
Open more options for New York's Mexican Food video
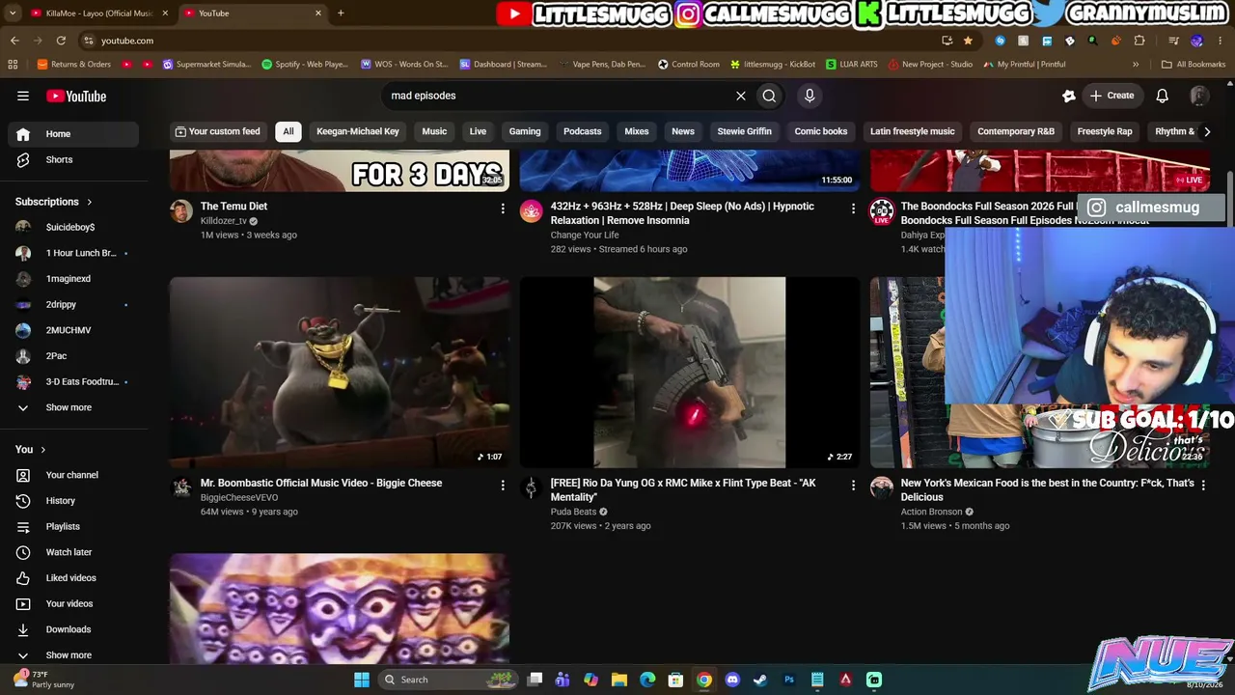pos(1203,485)
